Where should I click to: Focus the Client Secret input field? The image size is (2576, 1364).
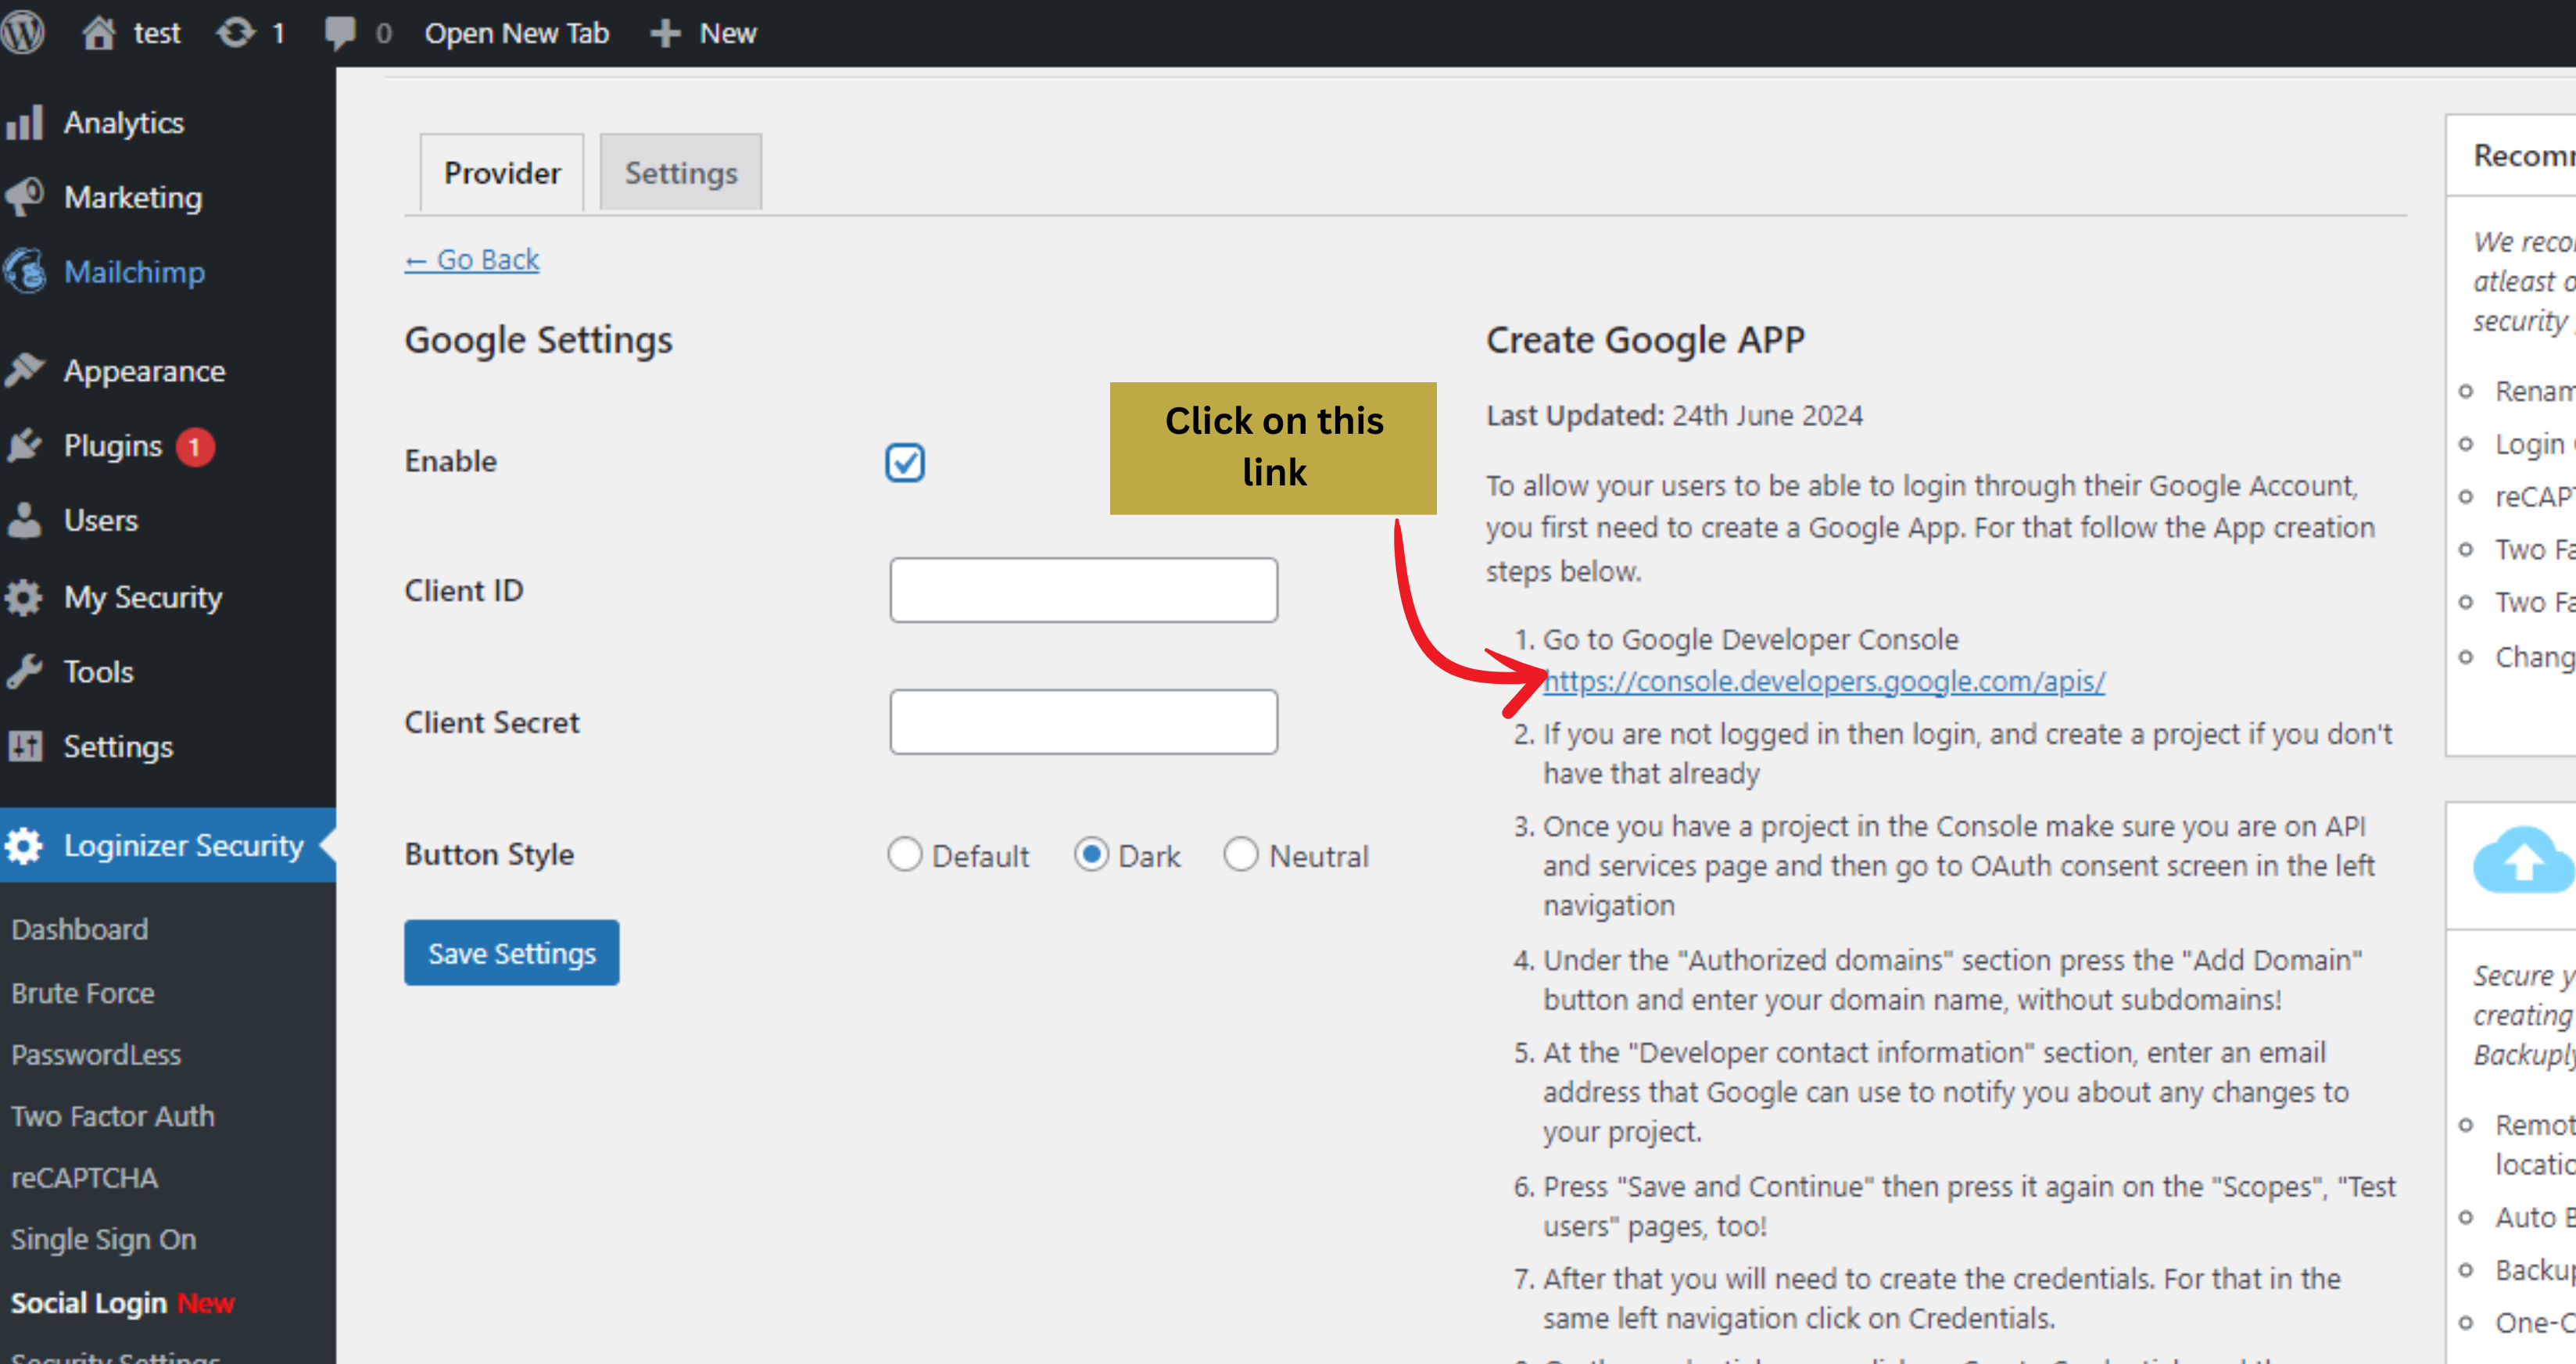point(1083,721)
